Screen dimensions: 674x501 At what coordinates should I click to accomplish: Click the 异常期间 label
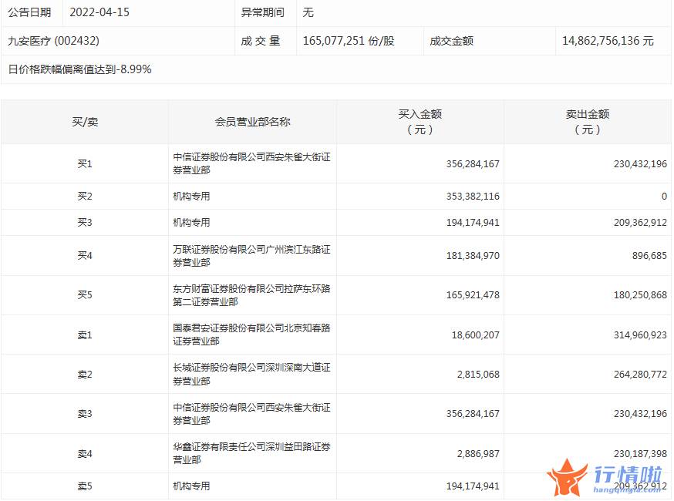point(262,12)
